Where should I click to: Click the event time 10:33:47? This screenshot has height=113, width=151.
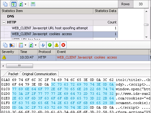point(27,57)
